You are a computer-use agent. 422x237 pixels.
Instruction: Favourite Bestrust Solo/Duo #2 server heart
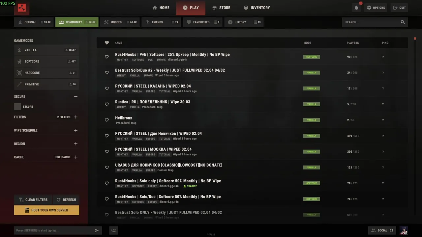(x=107, y=73)
